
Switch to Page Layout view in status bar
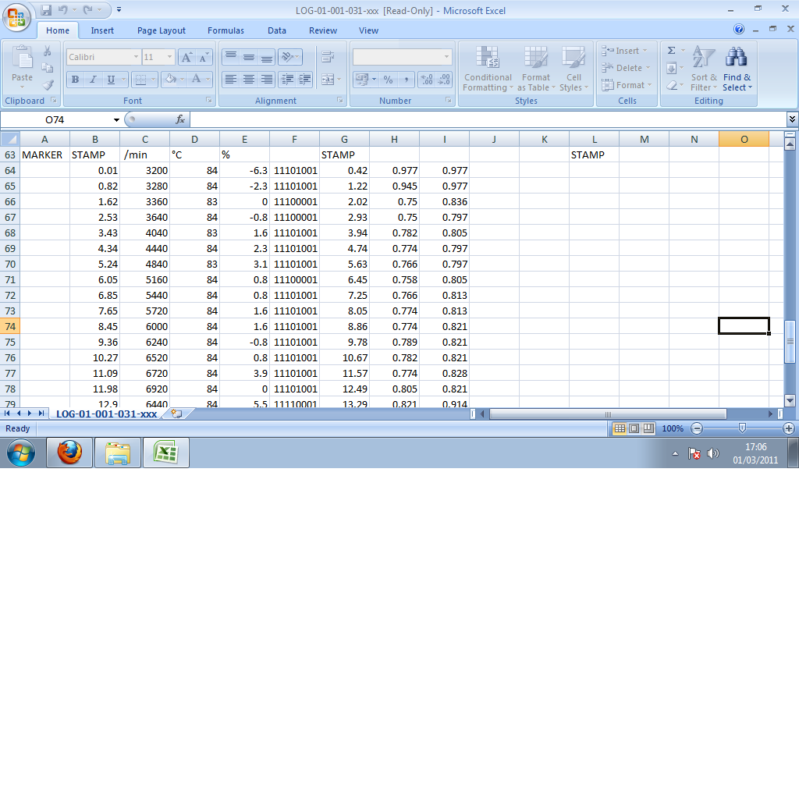click(633, 428)
